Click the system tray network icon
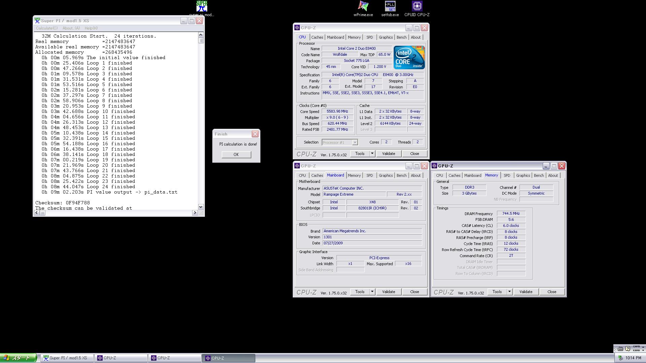This screenshot has height=363, width=646. click(x=620, y=358)
